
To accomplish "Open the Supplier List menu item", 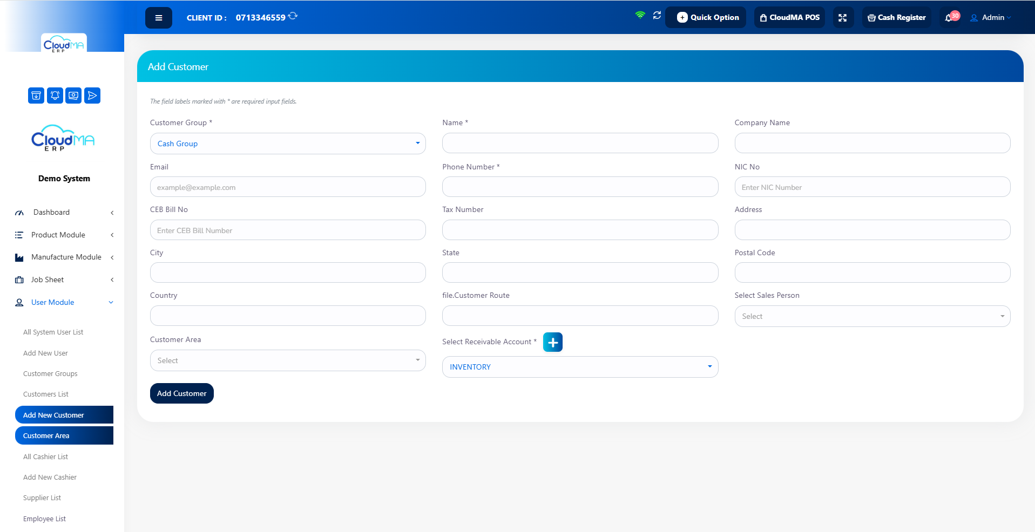I will click(42, 498).
